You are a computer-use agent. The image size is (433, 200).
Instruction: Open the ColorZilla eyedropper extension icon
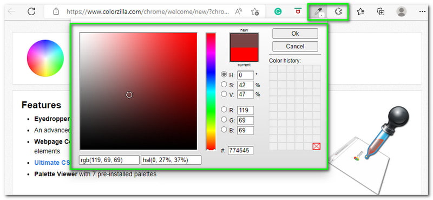pyautogui.click(x=318, y=12)
